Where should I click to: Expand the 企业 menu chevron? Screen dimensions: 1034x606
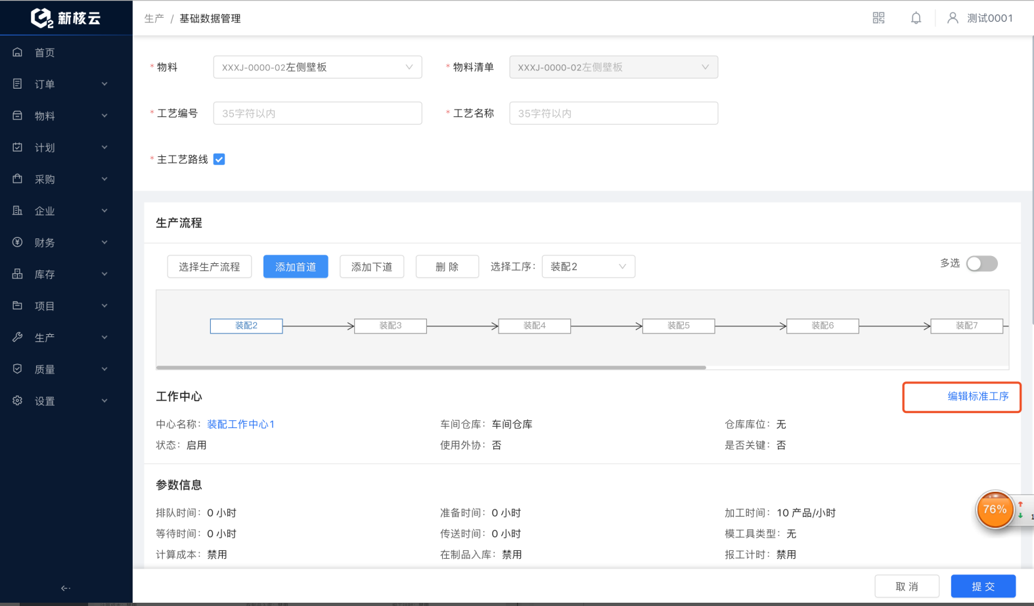[x=104, y=211]
